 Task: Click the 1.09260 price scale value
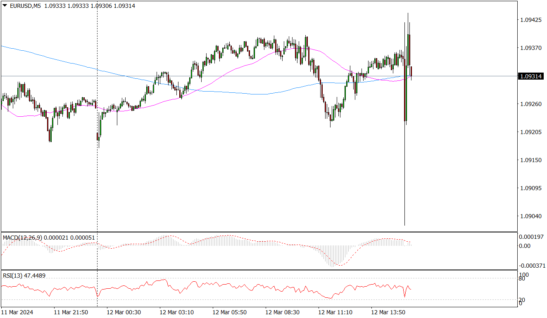pos(530,104)
